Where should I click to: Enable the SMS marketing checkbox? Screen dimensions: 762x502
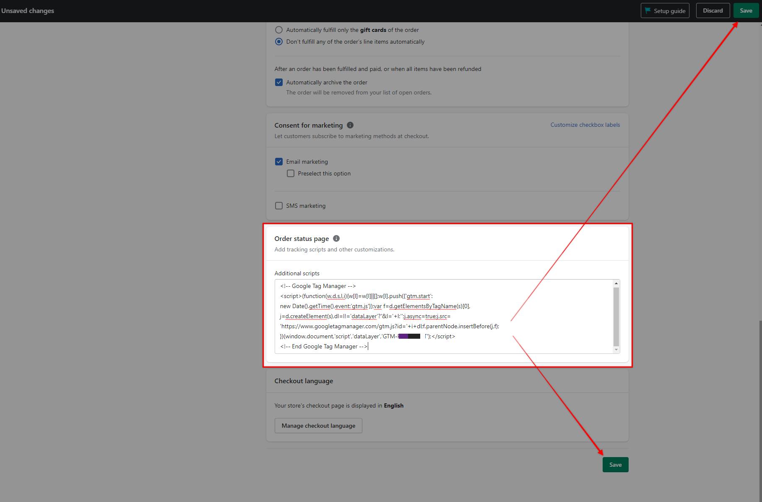[x=279, y=206]
